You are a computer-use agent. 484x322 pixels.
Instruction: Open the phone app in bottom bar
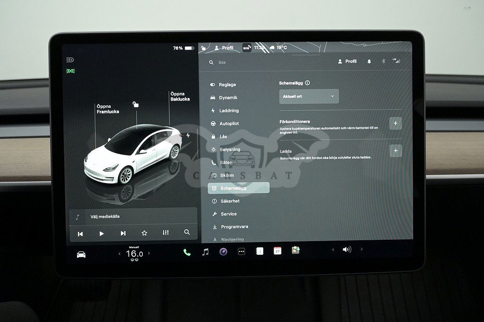187,252
